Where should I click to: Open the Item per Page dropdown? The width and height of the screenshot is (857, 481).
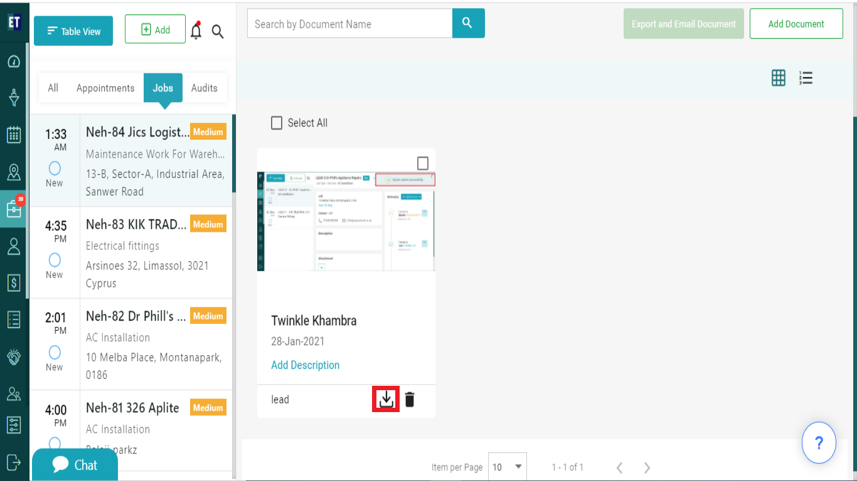click(x=507, y=467)
